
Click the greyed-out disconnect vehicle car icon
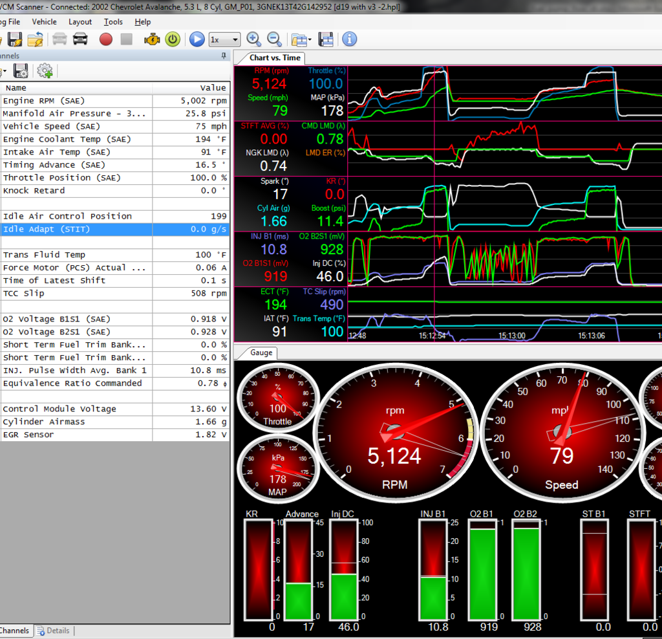59,39
